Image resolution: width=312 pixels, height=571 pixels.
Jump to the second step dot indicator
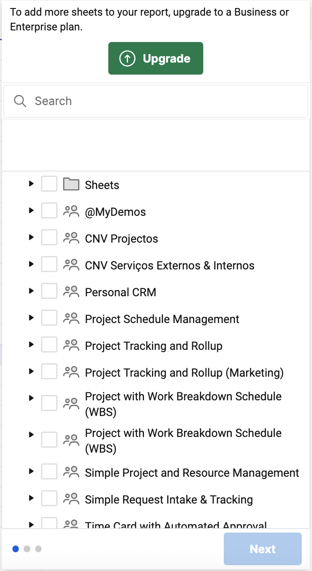point(27,549)
